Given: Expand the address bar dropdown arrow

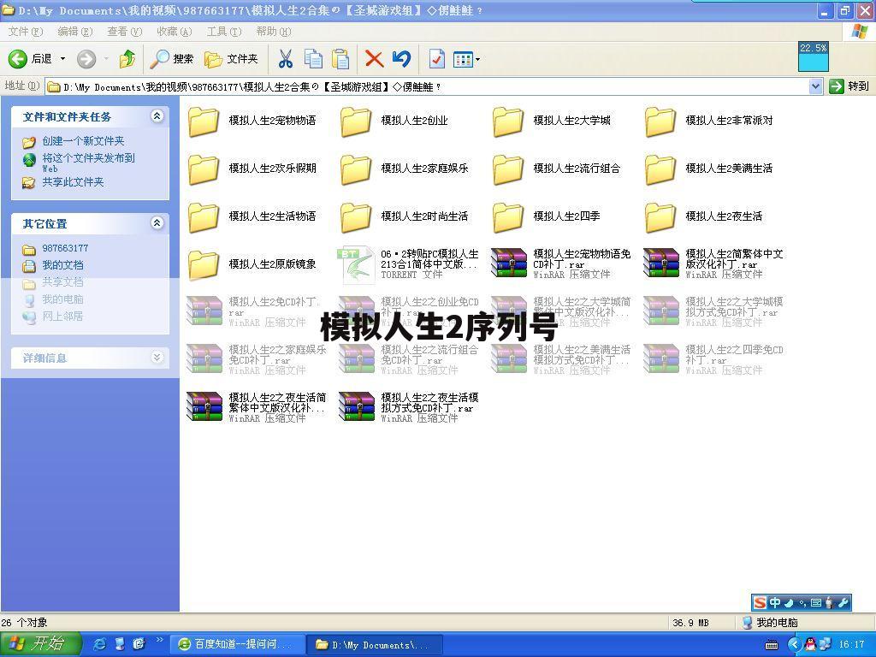Looking at the screenshot, I should click(815, 86).
